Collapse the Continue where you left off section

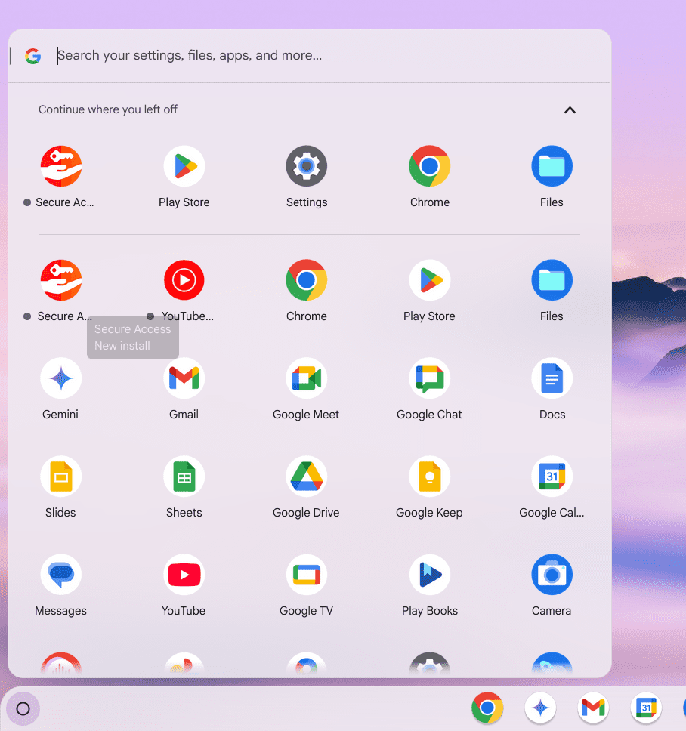[570, 110]
